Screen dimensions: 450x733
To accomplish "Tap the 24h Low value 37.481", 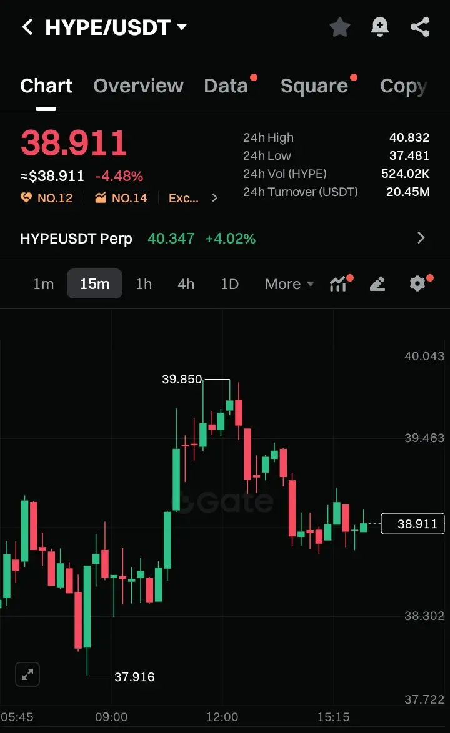I will coord(409,155).
